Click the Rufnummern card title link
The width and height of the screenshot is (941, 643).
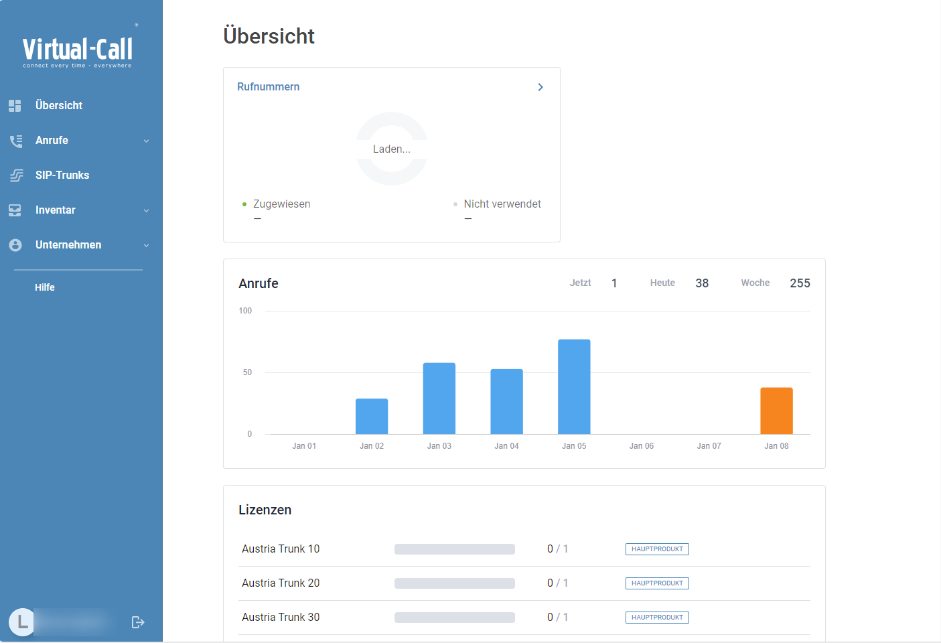268,86
